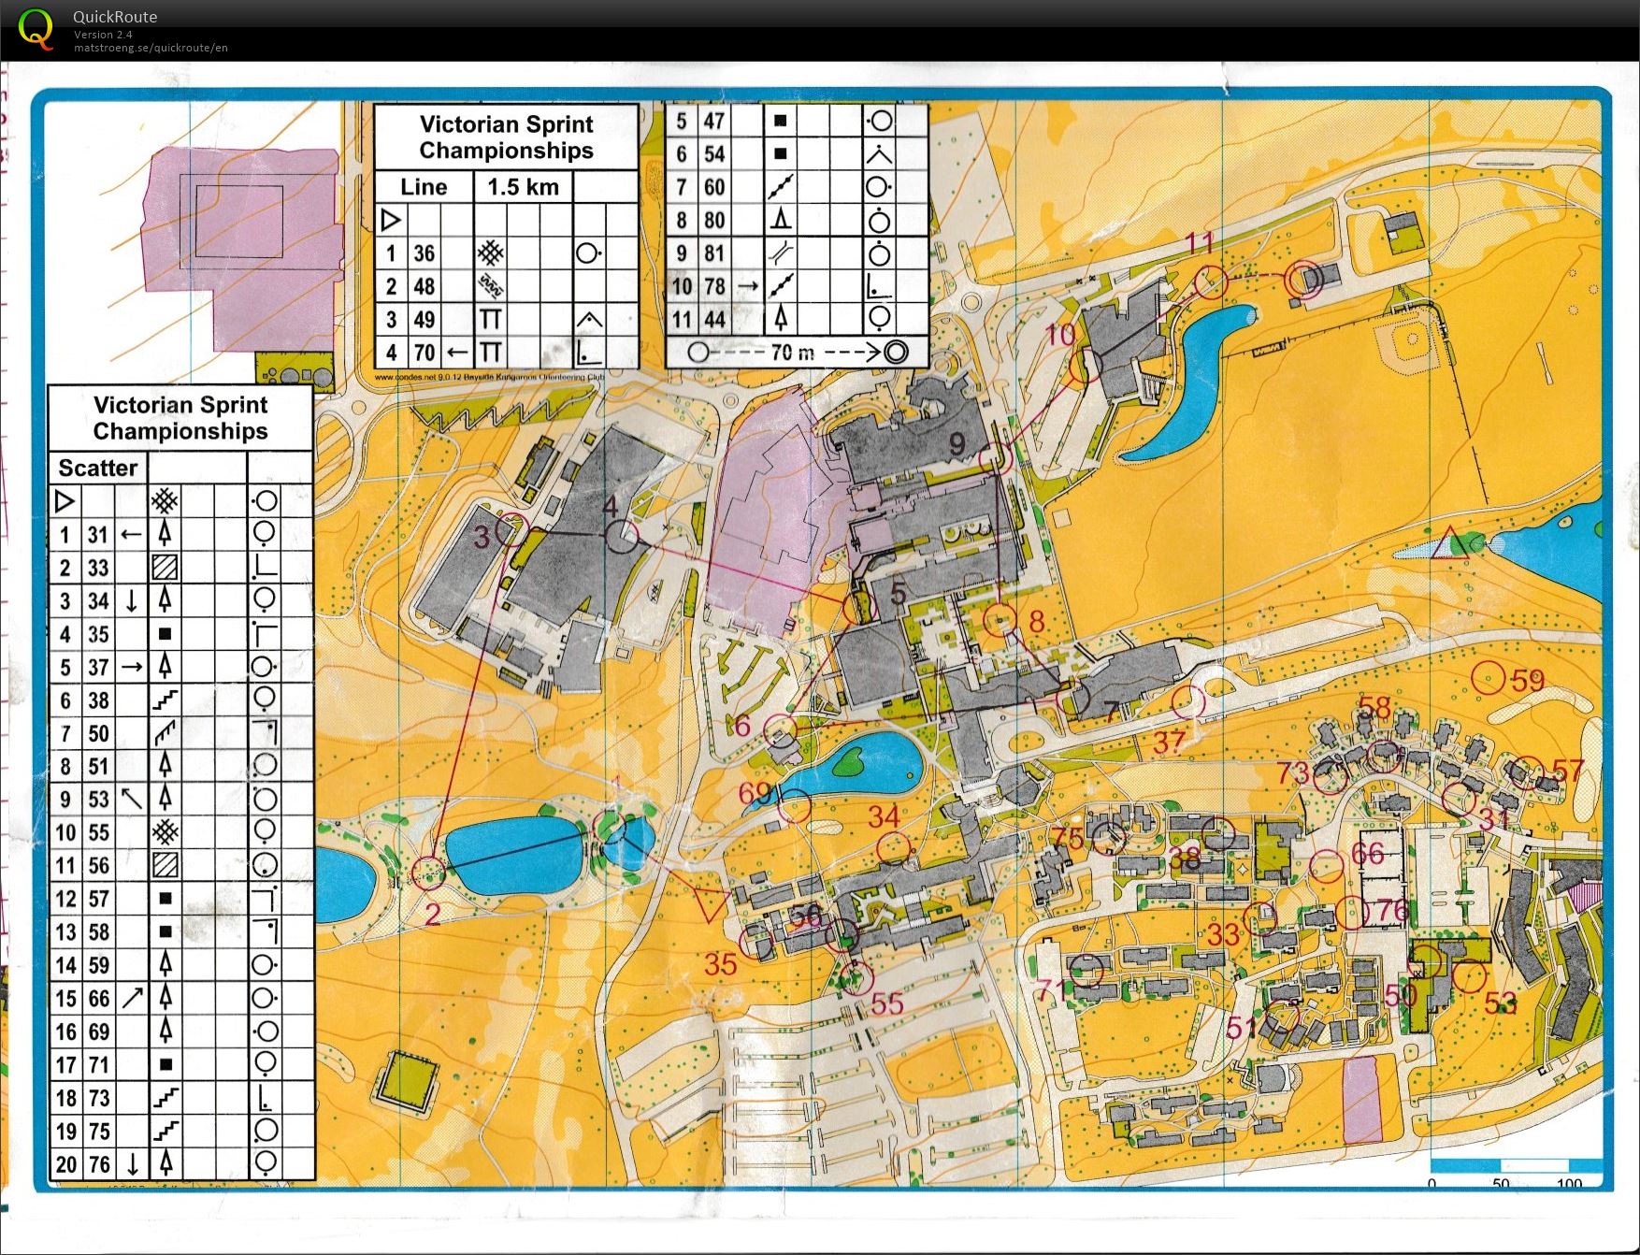Click the Victorian Sprint Championships Line title
This screenshot has width=1640, height=1255.
tap(506, 137)
